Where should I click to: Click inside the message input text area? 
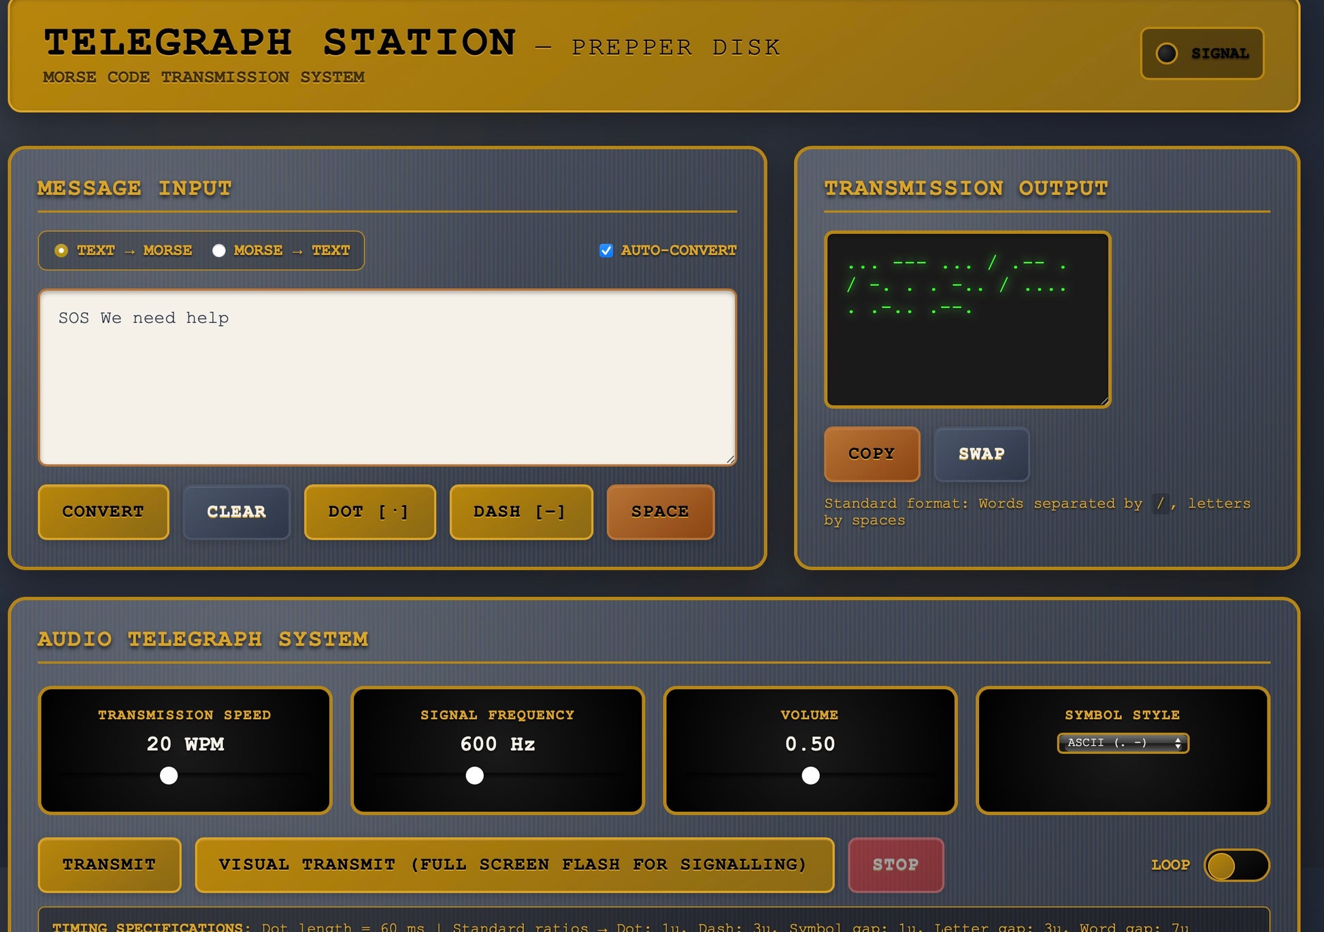387,377
